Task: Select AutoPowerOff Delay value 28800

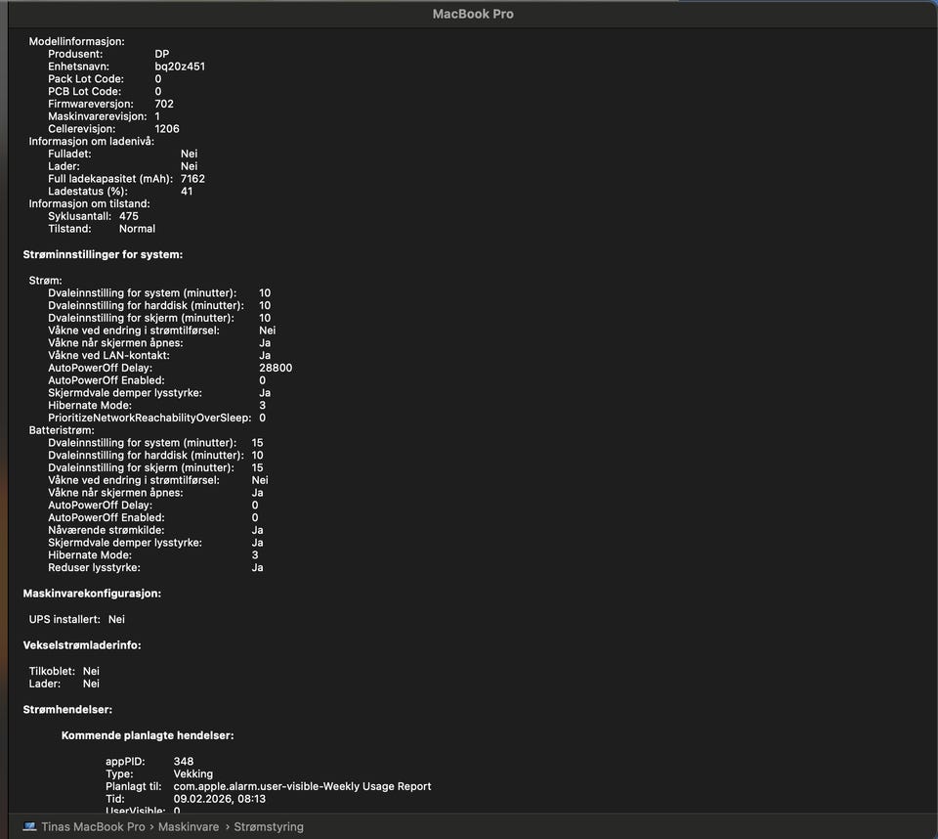Action: [276, 368]
